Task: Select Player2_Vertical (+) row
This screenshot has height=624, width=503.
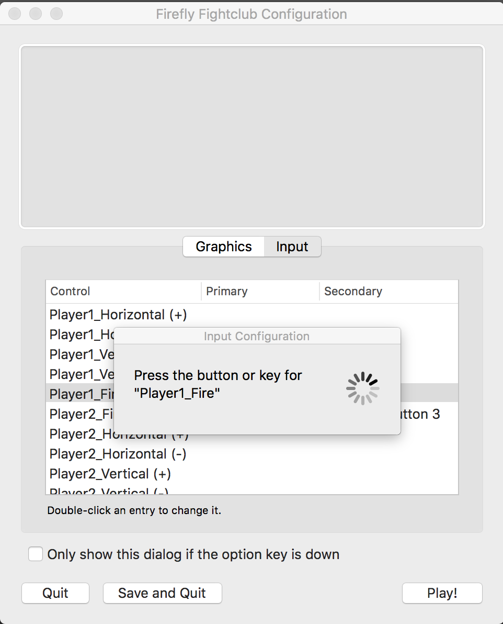Action: (x=110, y=474)
